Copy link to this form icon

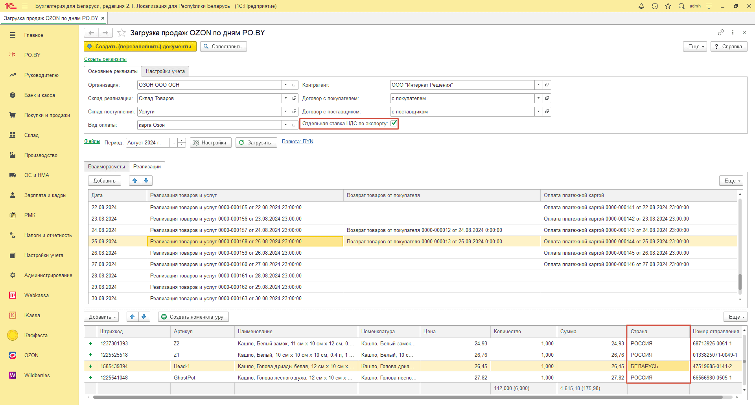(x=721, y=32)
